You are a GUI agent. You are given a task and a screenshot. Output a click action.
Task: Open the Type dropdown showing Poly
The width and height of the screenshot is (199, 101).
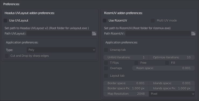61,50
